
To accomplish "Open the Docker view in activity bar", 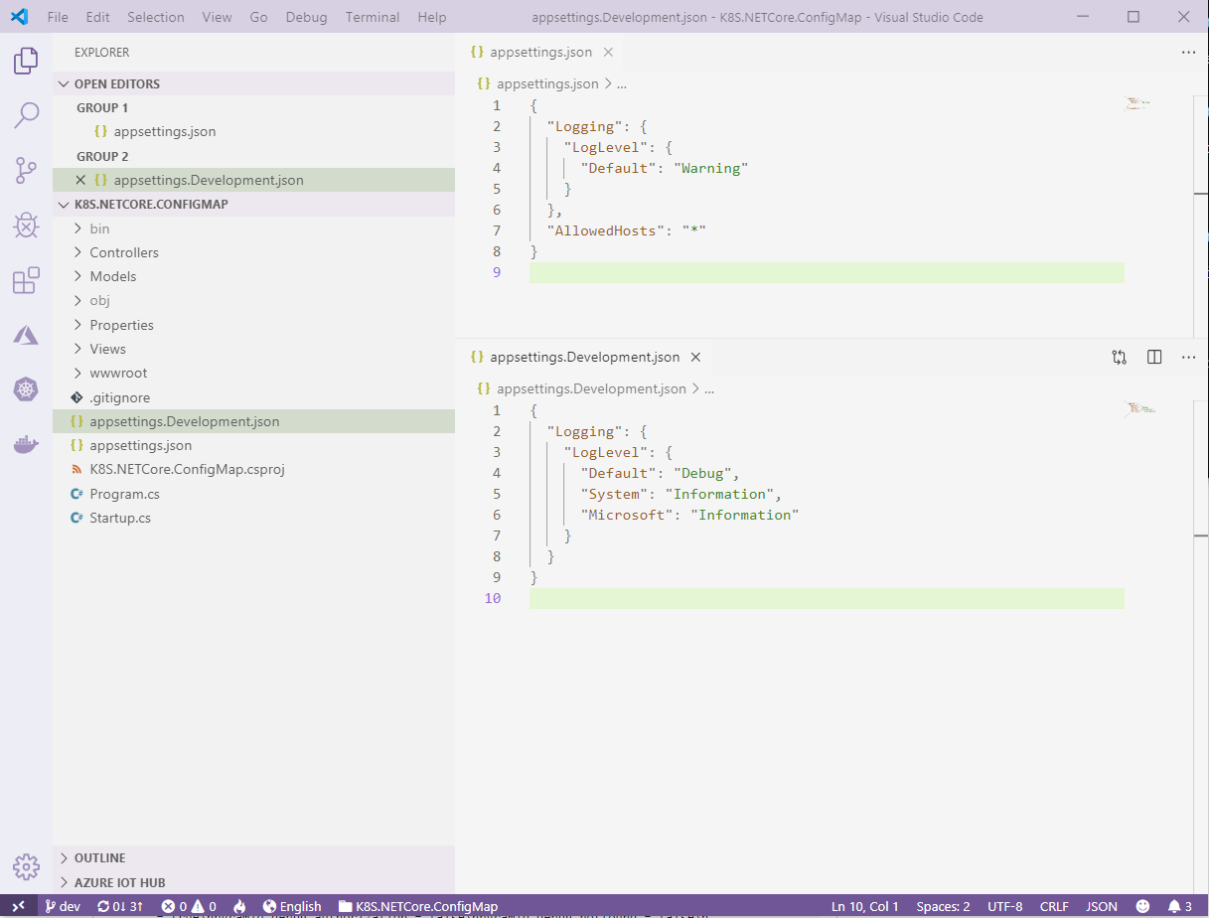I will point(26,444).
